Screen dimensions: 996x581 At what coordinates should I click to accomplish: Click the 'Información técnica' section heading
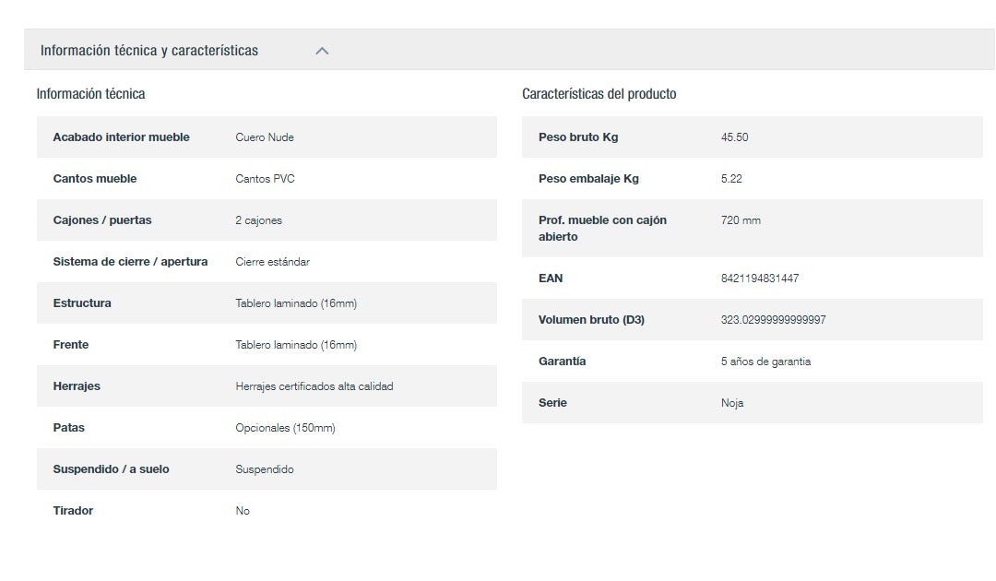click(x=90, y=93)
